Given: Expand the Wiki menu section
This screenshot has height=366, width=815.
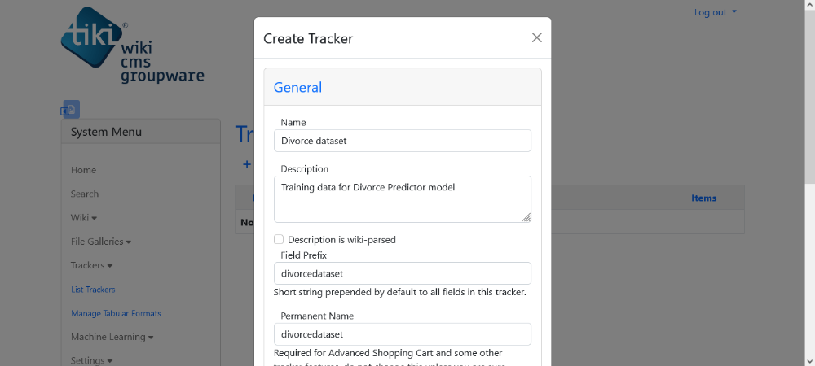Looking at the screenshot, I should tap(84, 218).
